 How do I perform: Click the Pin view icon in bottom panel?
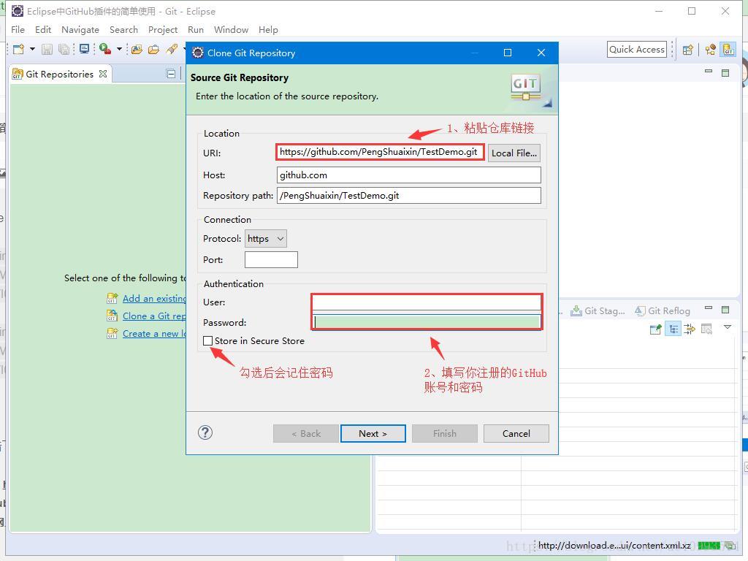[656, 329]
